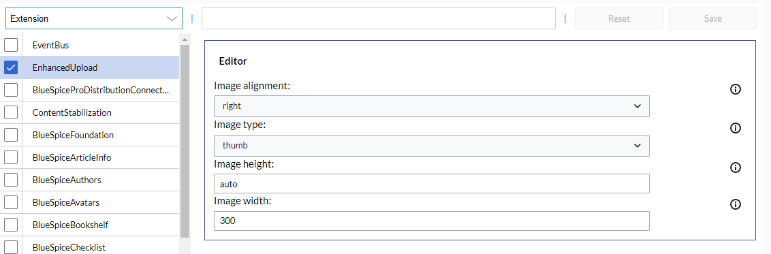Enable the BlueSpiceAvatars checkbox
Viewport: 771px width, 254px height.
(x=11, y=202)
